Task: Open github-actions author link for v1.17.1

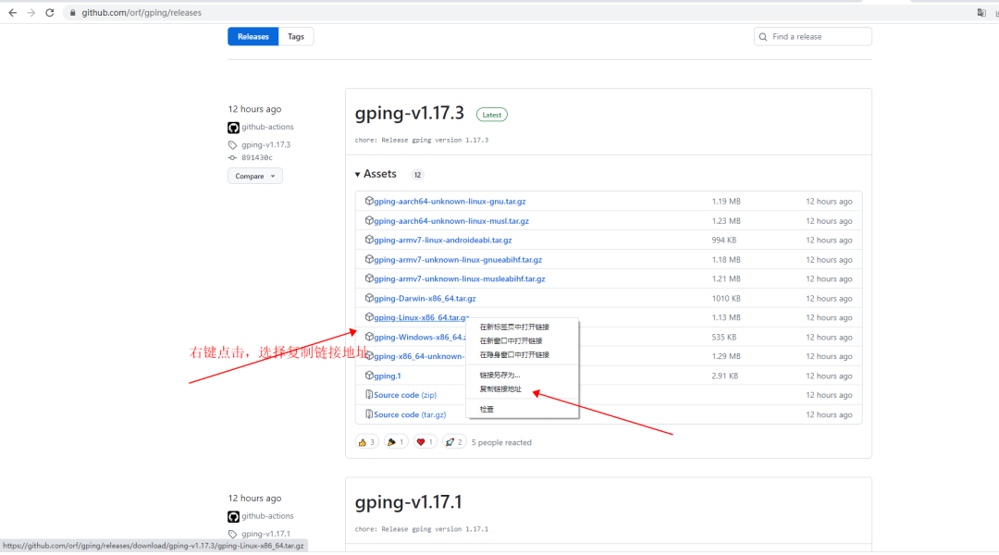Action: click(x=267, y=516)
